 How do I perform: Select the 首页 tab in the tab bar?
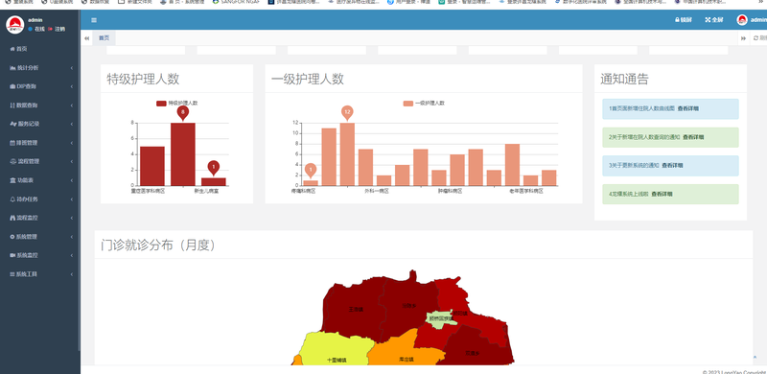(x=105, y=38)
